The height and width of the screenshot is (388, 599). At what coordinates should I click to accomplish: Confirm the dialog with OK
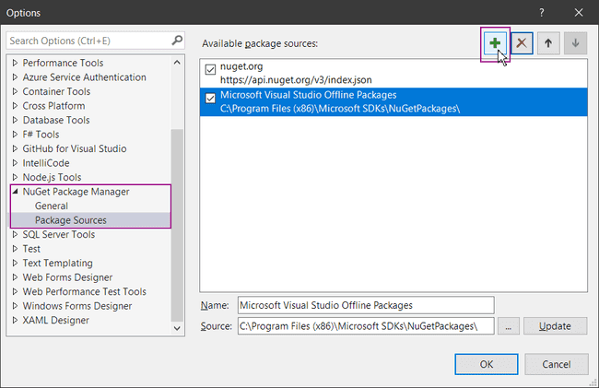tap(486, 364)
